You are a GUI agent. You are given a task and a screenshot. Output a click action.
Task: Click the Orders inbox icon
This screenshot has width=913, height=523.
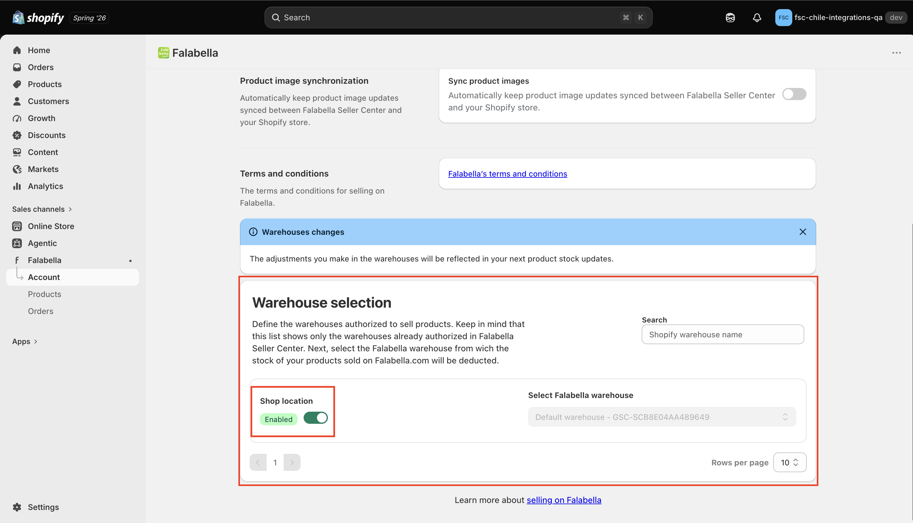[17, 67]
